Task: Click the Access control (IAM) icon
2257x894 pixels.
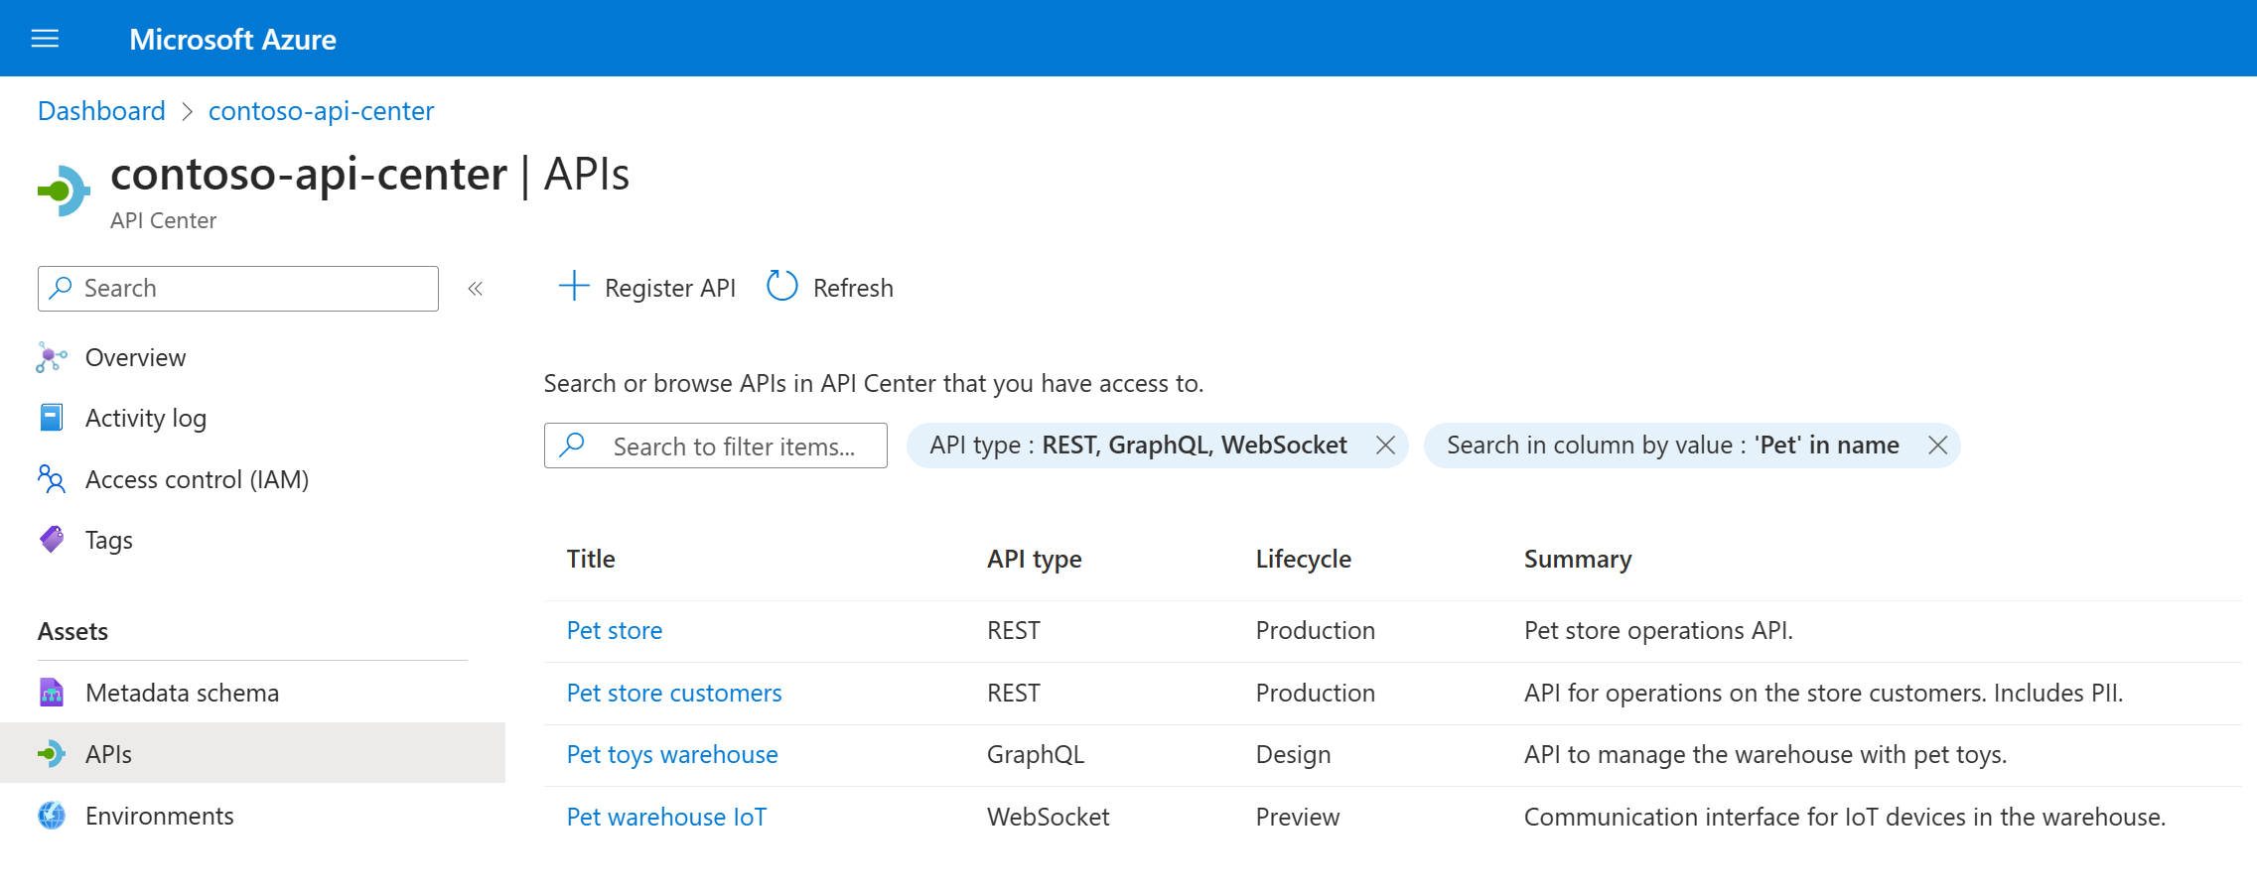Action: click(x=52, y=479)
